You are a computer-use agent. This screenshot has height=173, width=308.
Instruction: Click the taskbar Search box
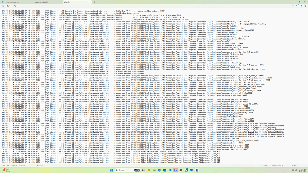click(128, 170)
